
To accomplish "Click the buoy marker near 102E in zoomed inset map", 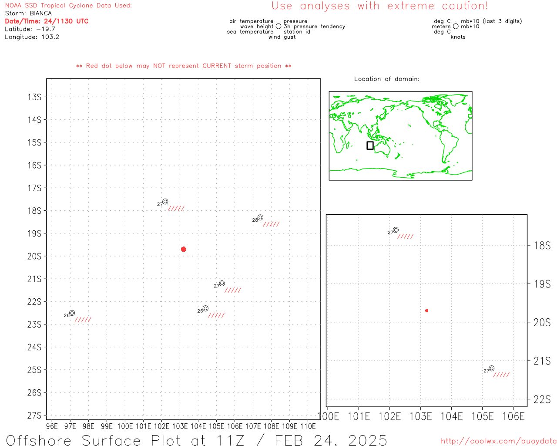I will click(x=396, y=230).
